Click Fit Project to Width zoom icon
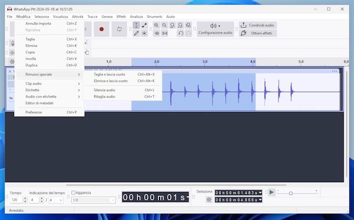The width and height of the screenshot is (354, 220). [180, 26]
